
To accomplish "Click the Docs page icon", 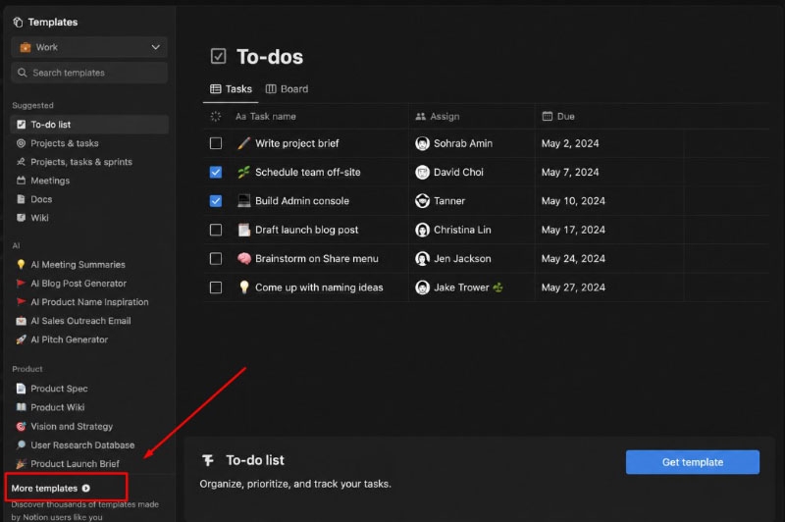I will pyautogui.click(x=21, y=199).
